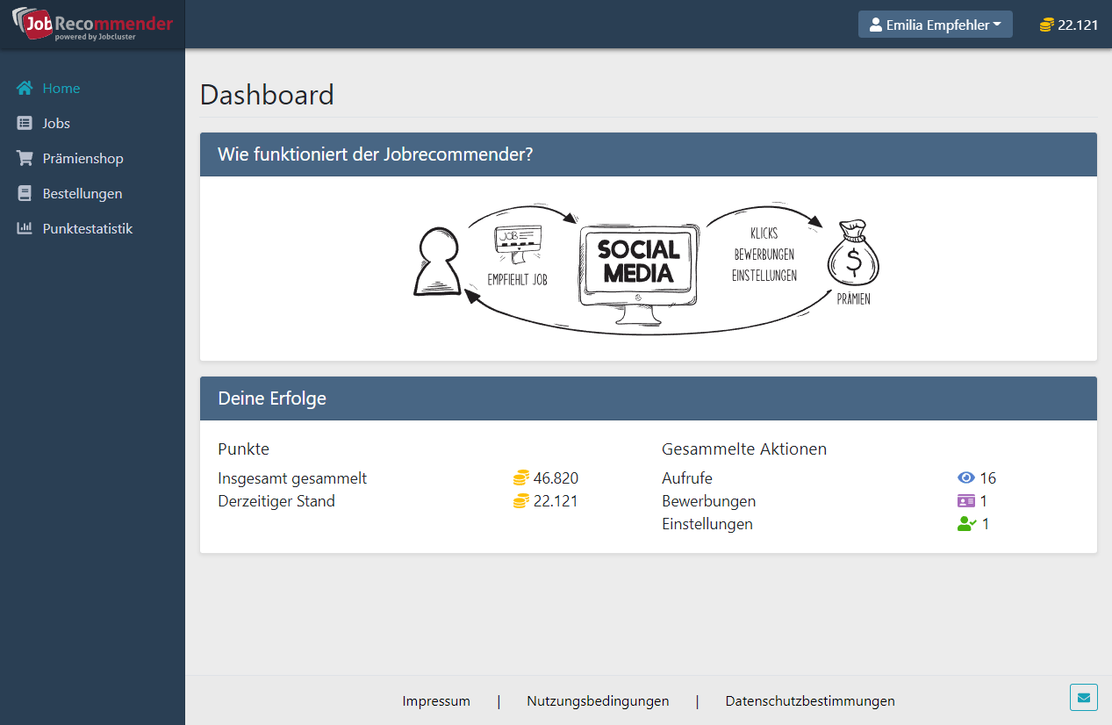The width and height of the screenshot is (1112, 725).
Task: Click the JobRecommender logo
Action: (x=92, y=25)
